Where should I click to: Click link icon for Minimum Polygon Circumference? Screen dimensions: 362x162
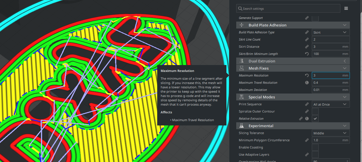tap(307, 140)
